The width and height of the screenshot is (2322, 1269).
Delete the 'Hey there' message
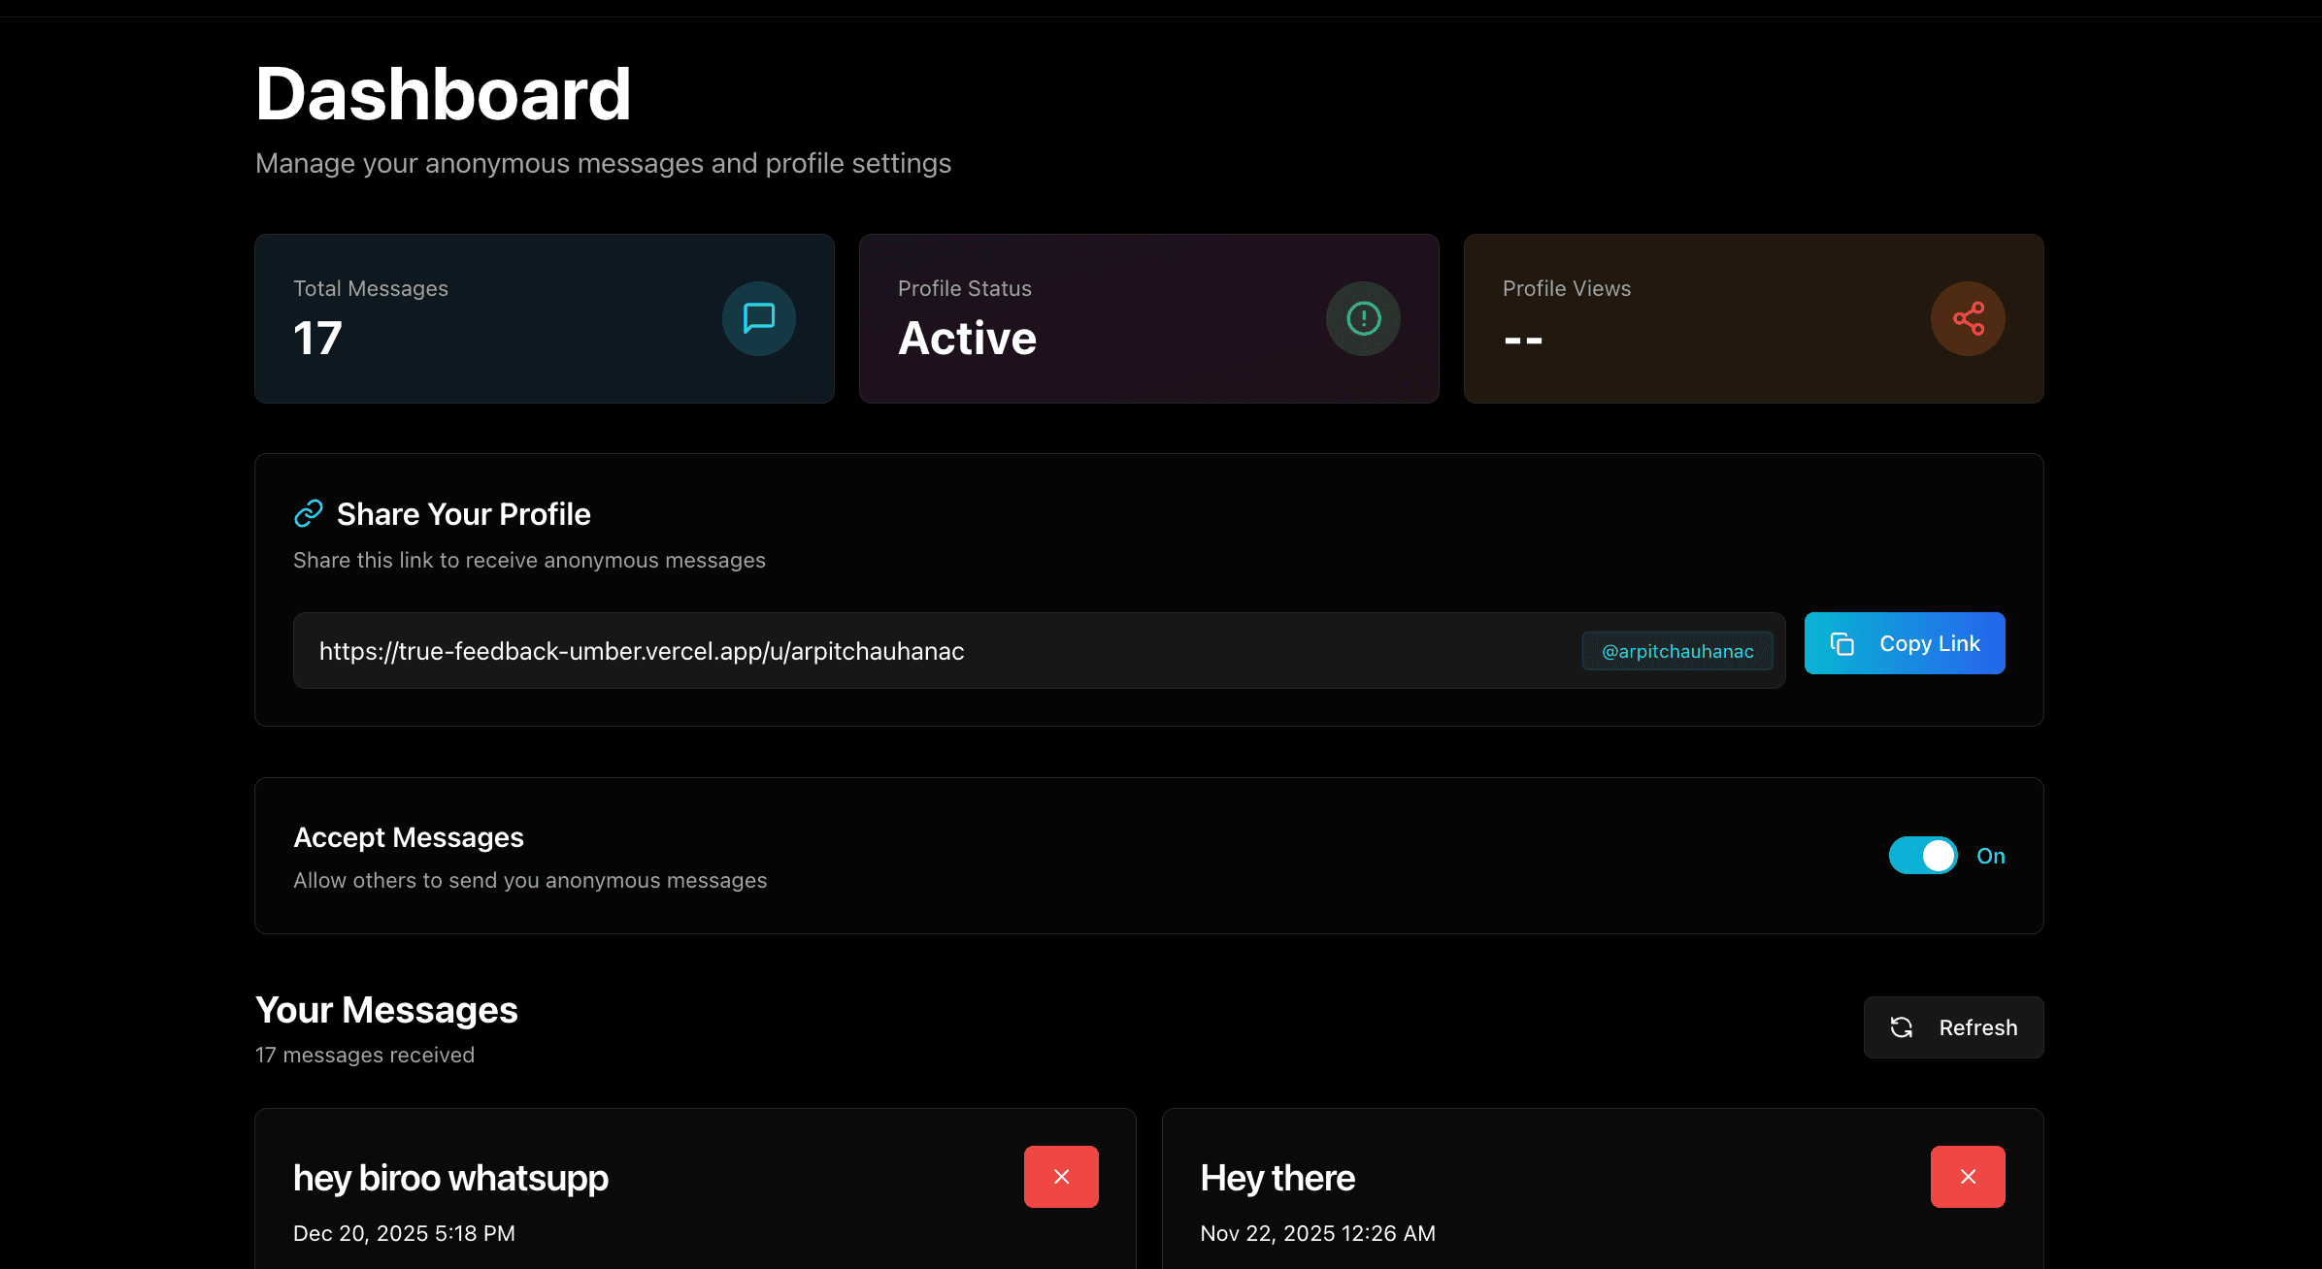(1967, 1176)
